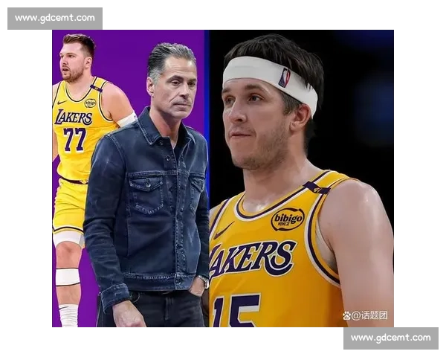446x357 pixels.
Task: Click the Nike swoosh on jersey 15
Action: (222, 232)
